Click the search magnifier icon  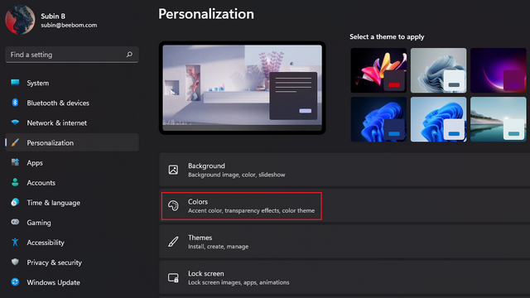coord(129,55)
